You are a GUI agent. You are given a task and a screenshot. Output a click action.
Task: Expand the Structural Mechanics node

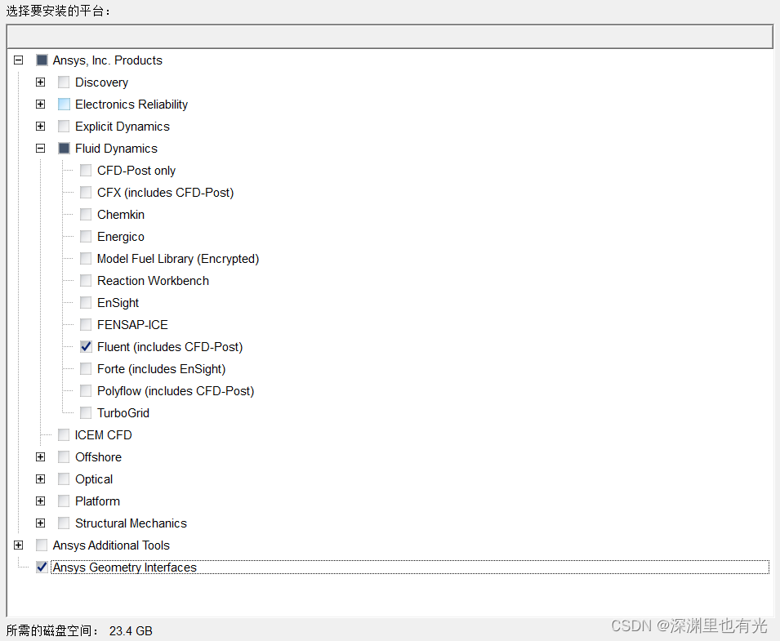click(x=40, y=523)
